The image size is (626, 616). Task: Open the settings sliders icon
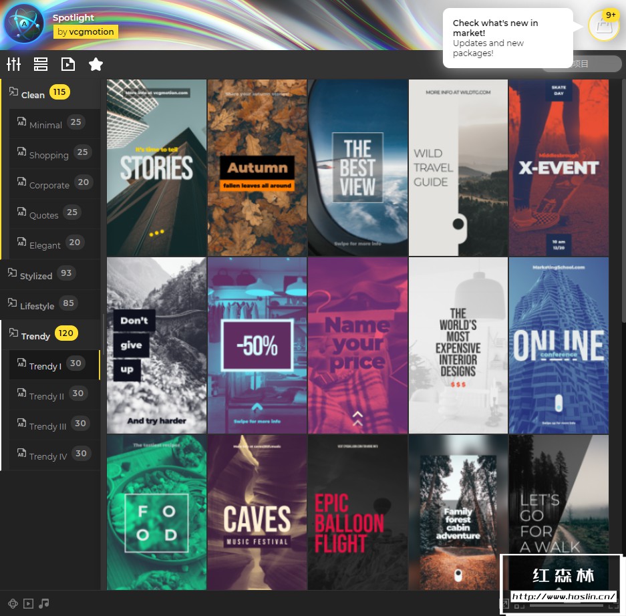[x=13, y=64]
